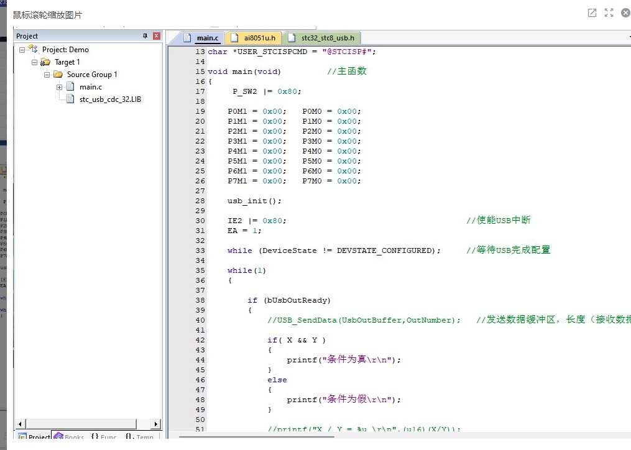Close the Project panel

coord(157,36)
